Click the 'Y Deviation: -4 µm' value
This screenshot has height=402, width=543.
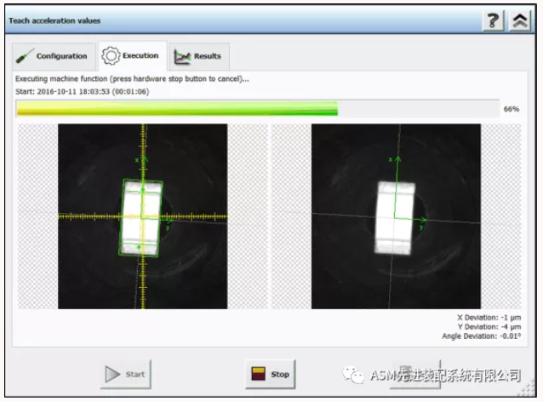pos(489,327)
